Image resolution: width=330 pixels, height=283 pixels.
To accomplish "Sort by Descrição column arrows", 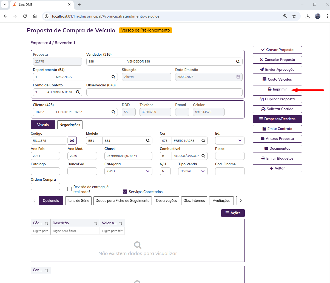I will [96, 223].
